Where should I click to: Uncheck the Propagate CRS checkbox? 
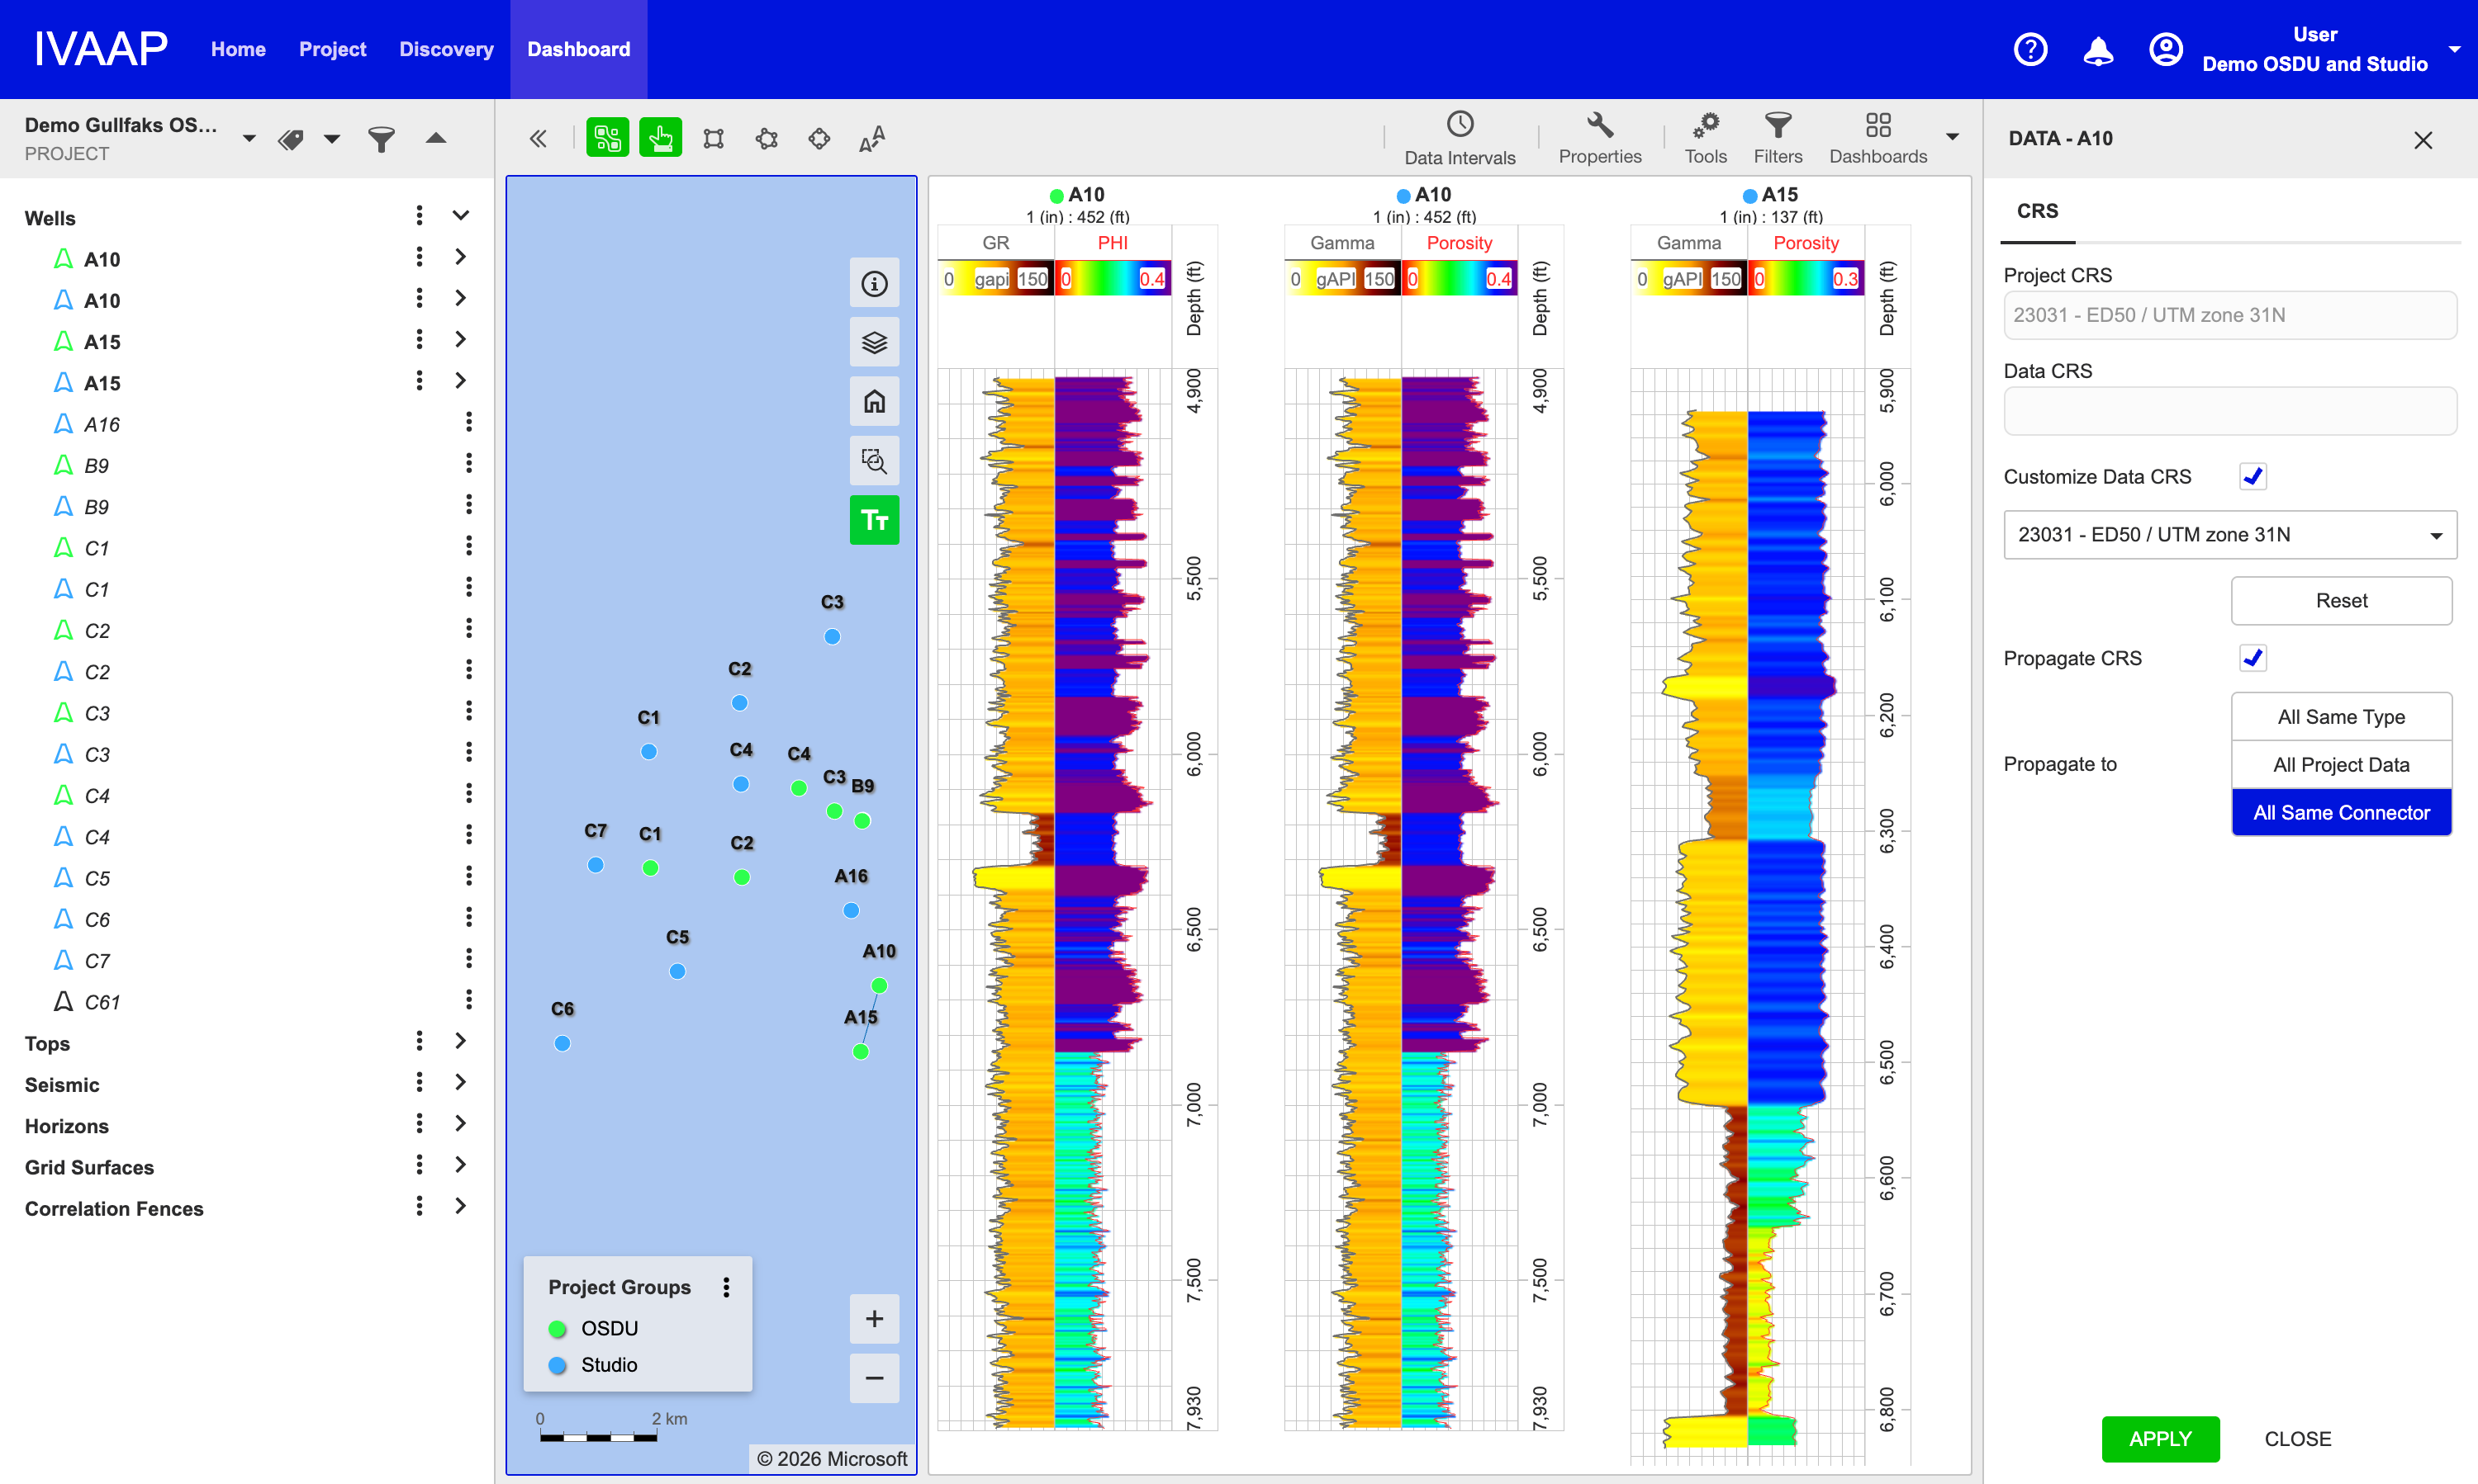[2253, 658]
